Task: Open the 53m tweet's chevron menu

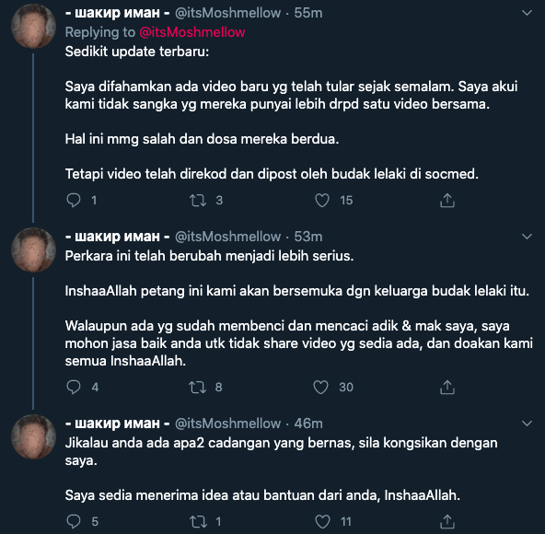Action: [528, 237]
